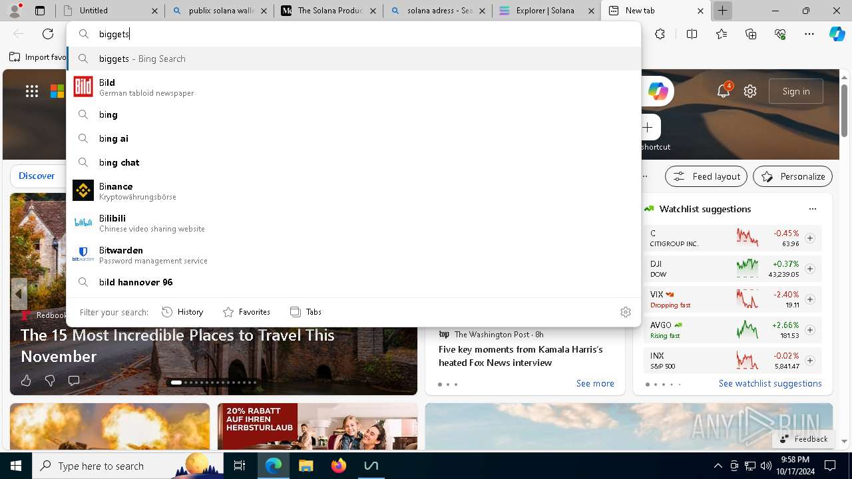
Task: Like the travel article thumbs up
Action: click(x=26, y=381)
